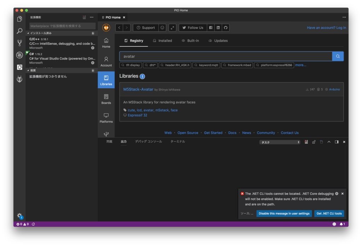Open Source Control in the activity bar

coord(20,43)
